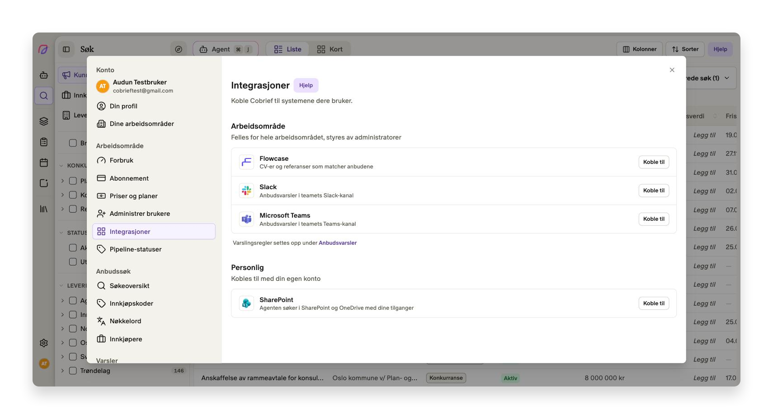
Task: Switch to the Liste view tab
Action: (x=288, y=49)
